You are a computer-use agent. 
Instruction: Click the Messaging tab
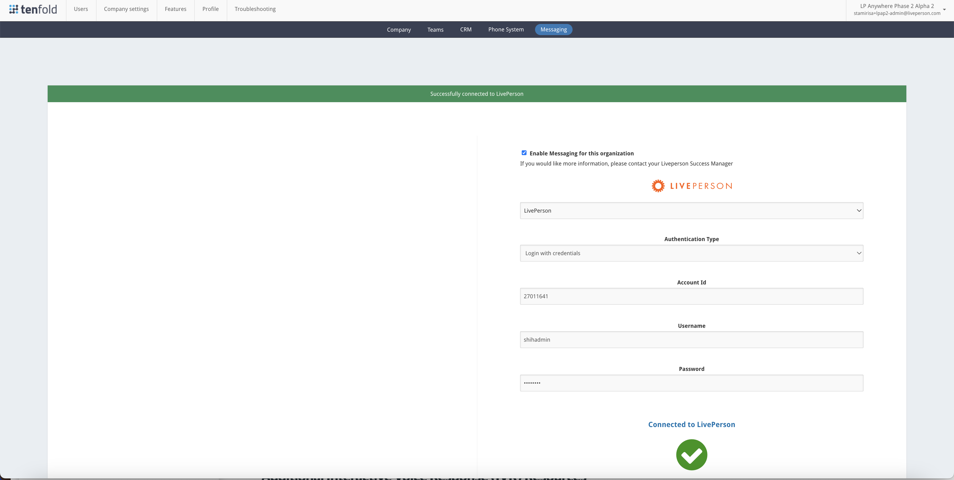[x=553, y=29]
